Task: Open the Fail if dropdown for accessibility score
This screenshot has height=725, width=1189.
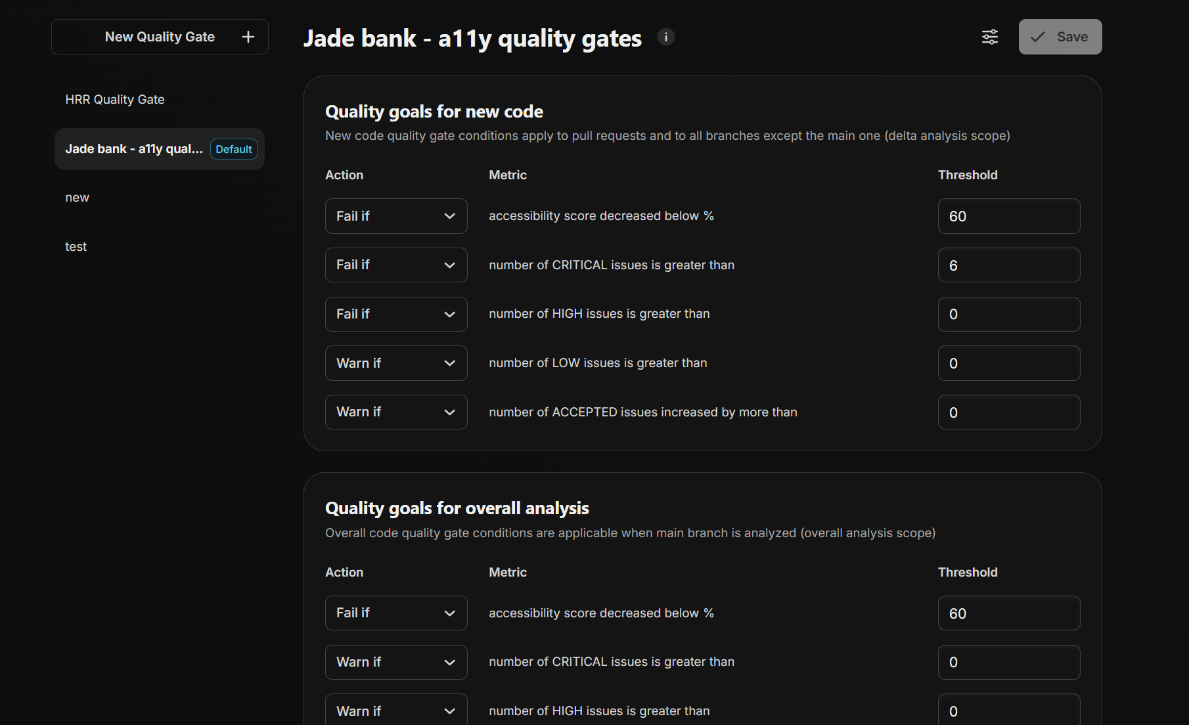Action: pyautogui.click(x=395, y=215)
